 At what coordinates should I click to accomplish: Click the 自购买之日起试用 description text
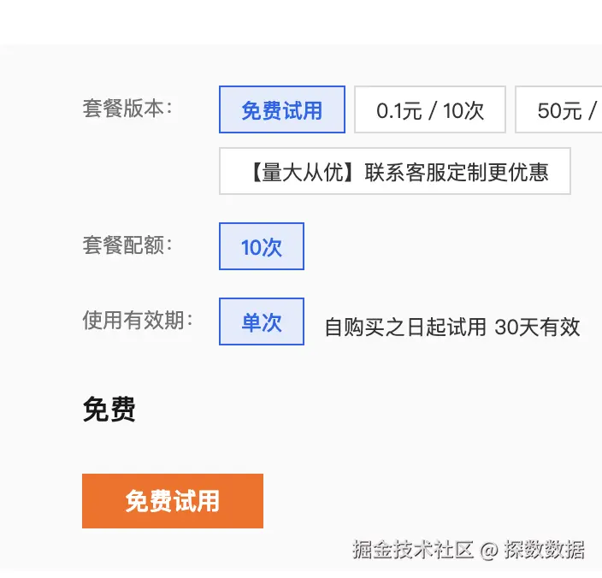(x=405, y=327)
